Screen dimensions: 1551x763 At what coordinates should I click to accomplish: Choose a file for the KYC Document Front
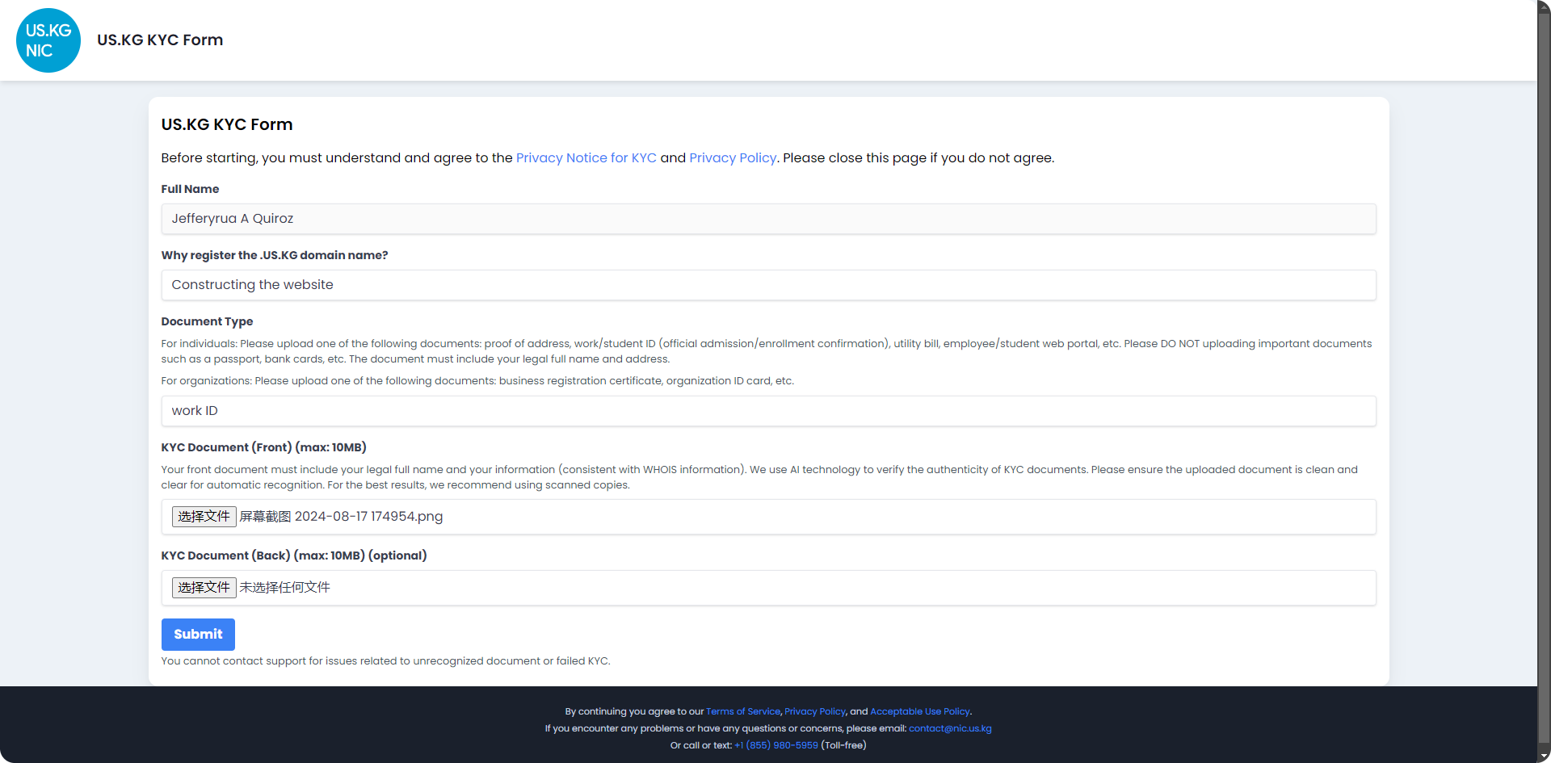[204, 517]
